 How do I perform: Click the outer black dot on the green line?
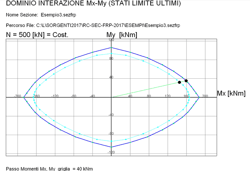pos(186,81)
